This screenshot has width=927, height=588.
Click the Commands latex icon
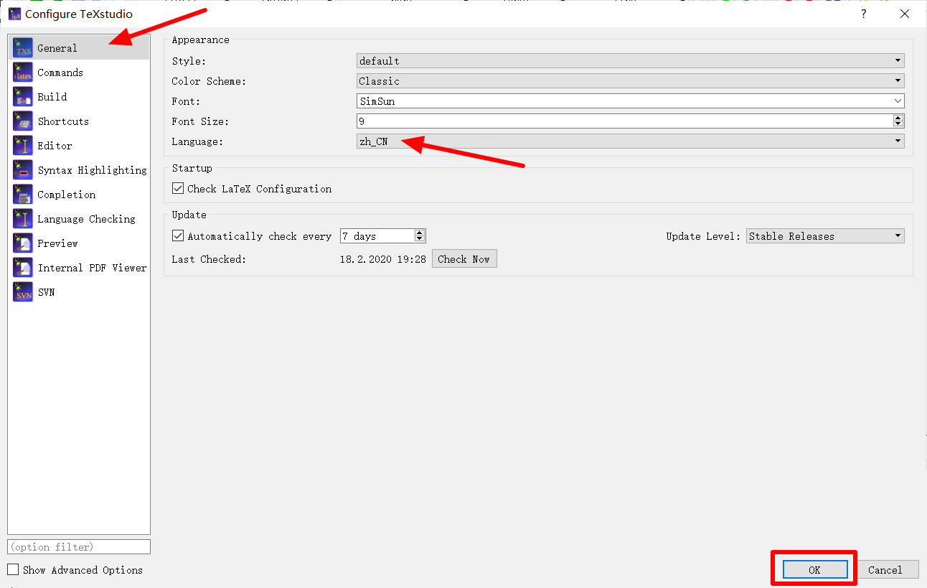click(23, 73)
